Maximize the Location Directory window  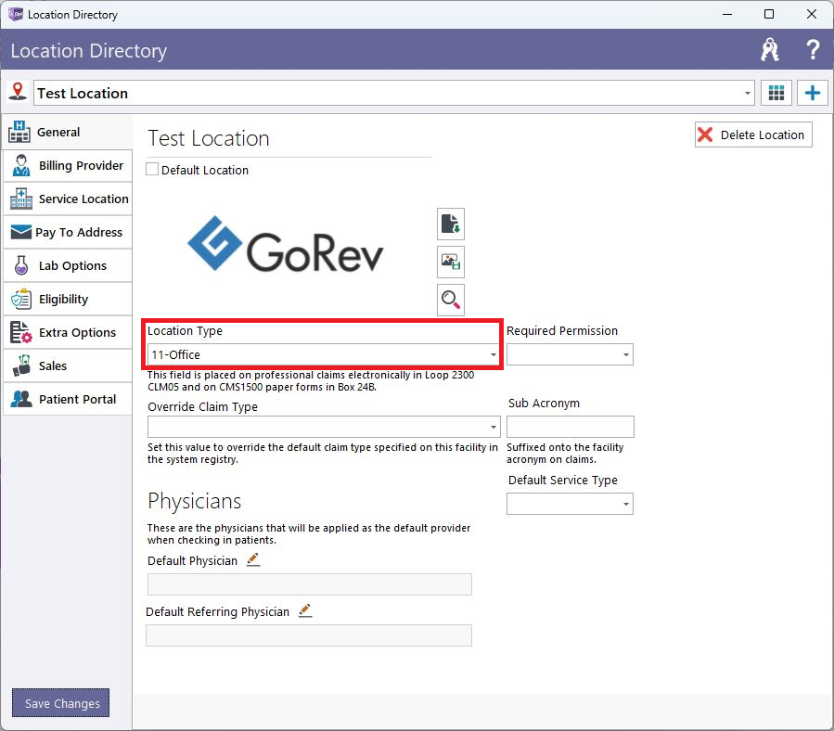pos(769,14)
